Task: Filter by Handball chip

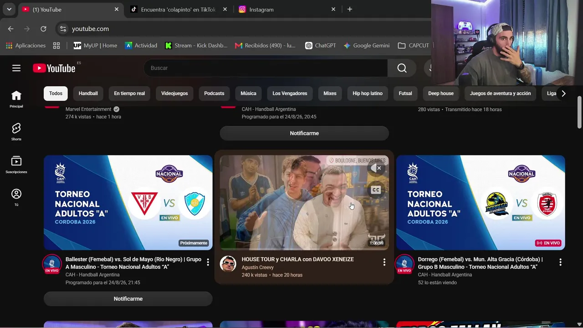Action: tap(88, 93)
